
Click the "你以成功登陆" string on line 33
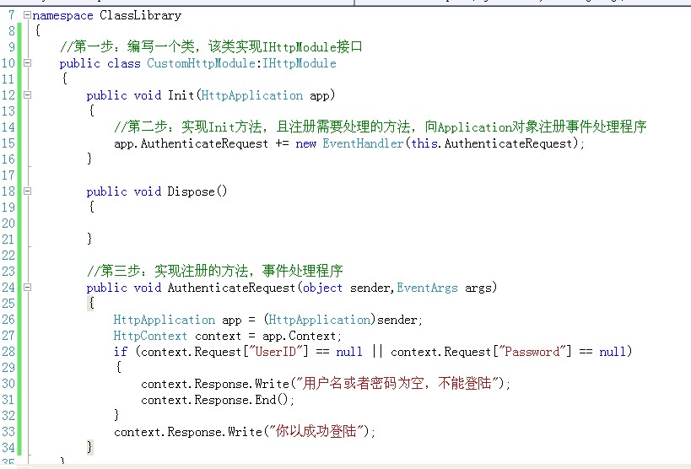(x=316, y=431)
